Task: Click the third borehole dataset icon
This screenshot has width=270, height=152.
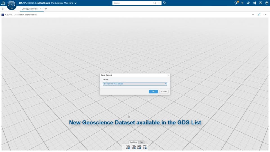Action: point(139,147)
